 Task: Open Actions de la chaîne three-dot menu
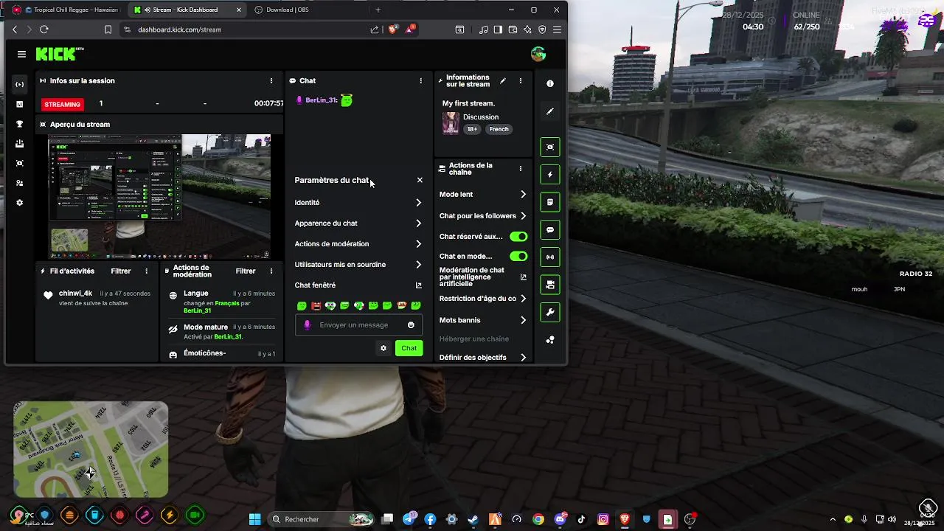point(521,169)
